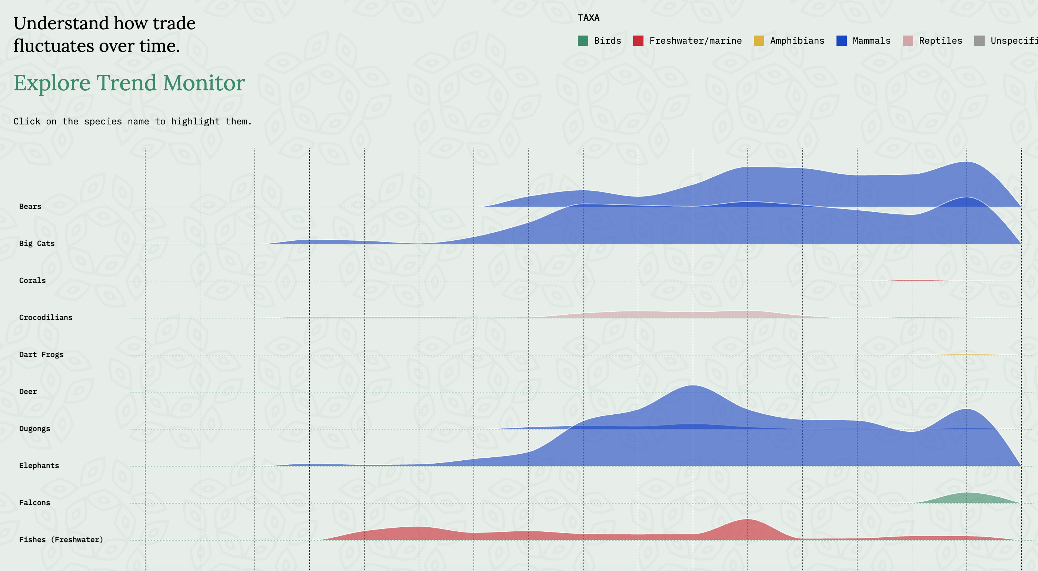Viewport: 1038px width, 571px height.
Task: Select the TAXA legend heading
Action: pos(589,18)
